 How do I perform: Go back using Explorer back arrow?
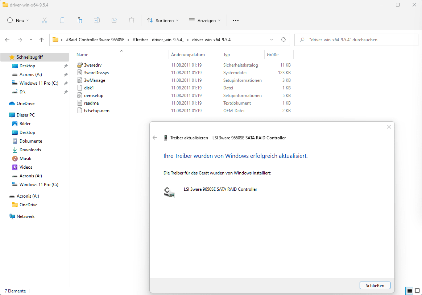point(7,40)
